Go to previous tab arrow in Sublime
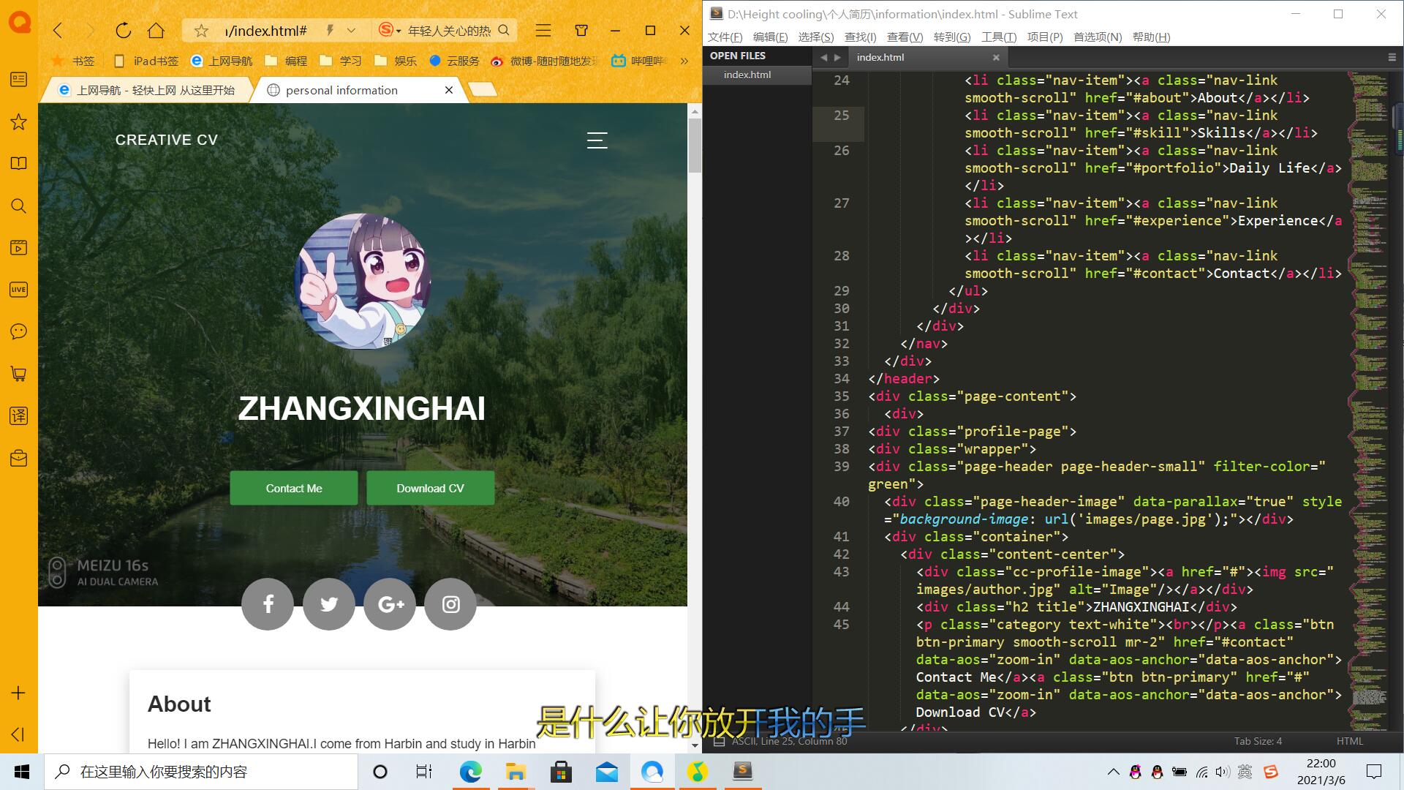Image resolution: width=1404 pixels, height=790 pixels. (x=824, y=57)
